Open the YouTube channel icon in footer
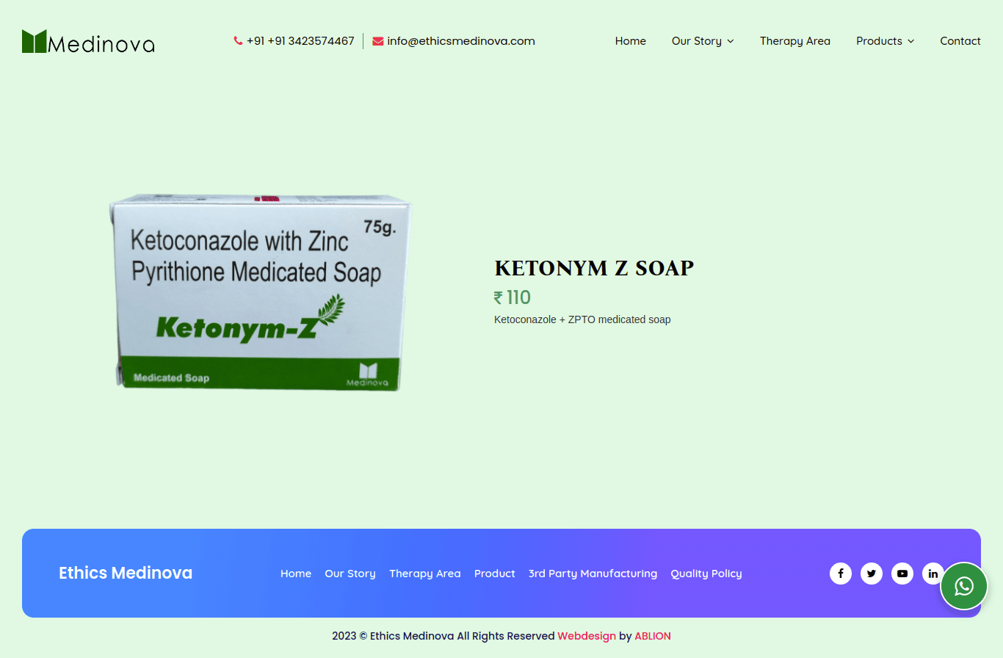Viewport: 1003px width, 658px height. 902,574
